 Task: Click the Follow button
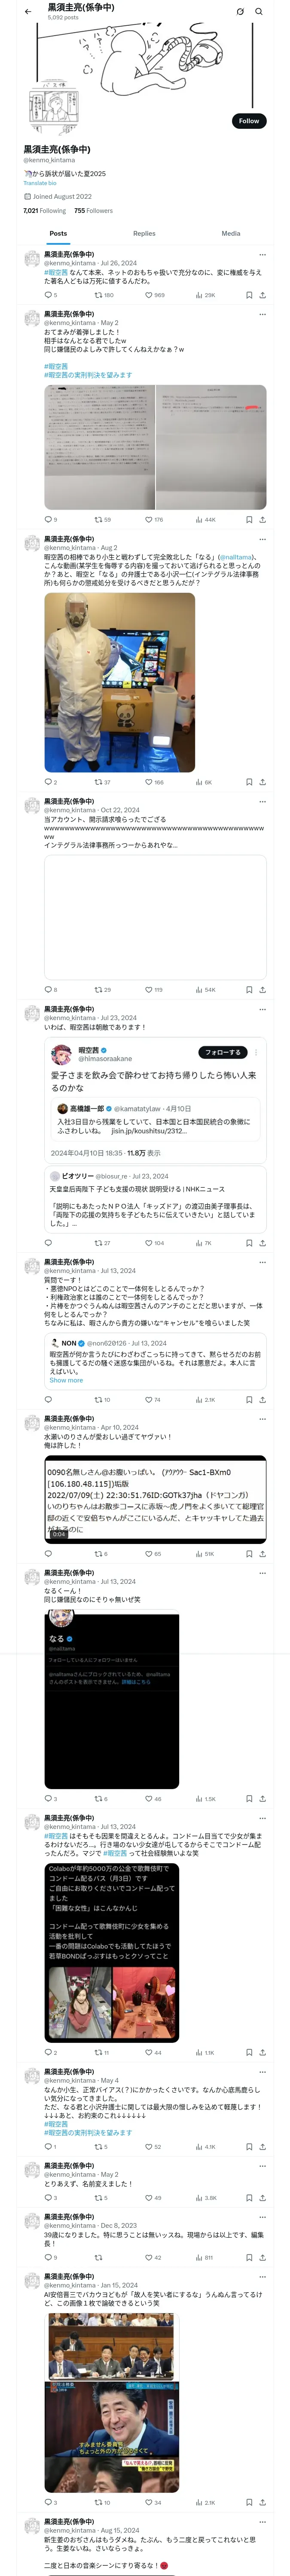[248, 121]
